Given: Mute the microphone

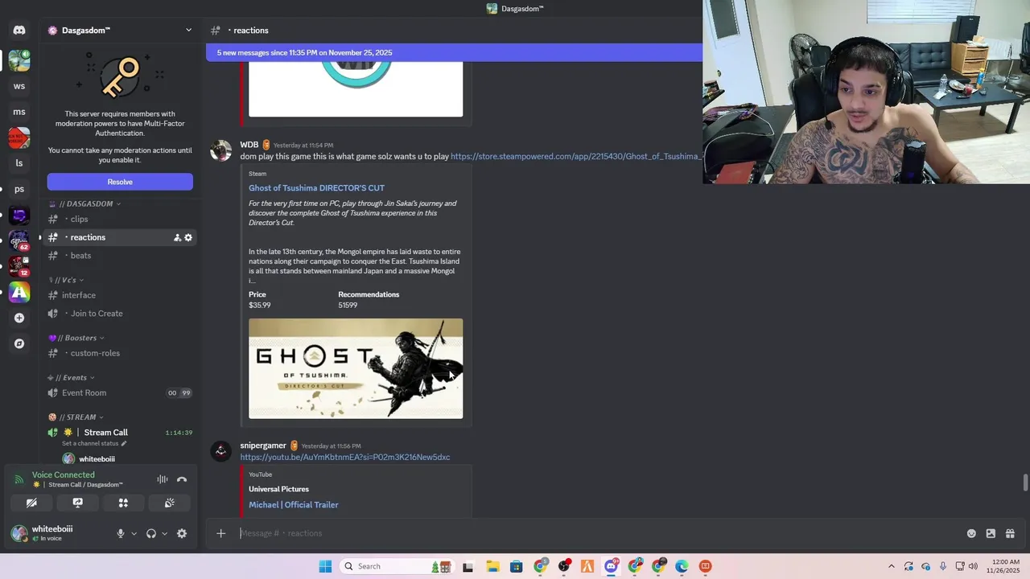Looking at the screenshot, I should tap(121, 533).
